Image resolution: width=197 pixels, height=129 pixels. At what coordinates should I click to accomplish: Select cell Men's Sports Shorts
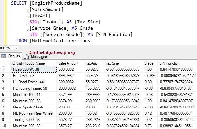tap(28, 107)
